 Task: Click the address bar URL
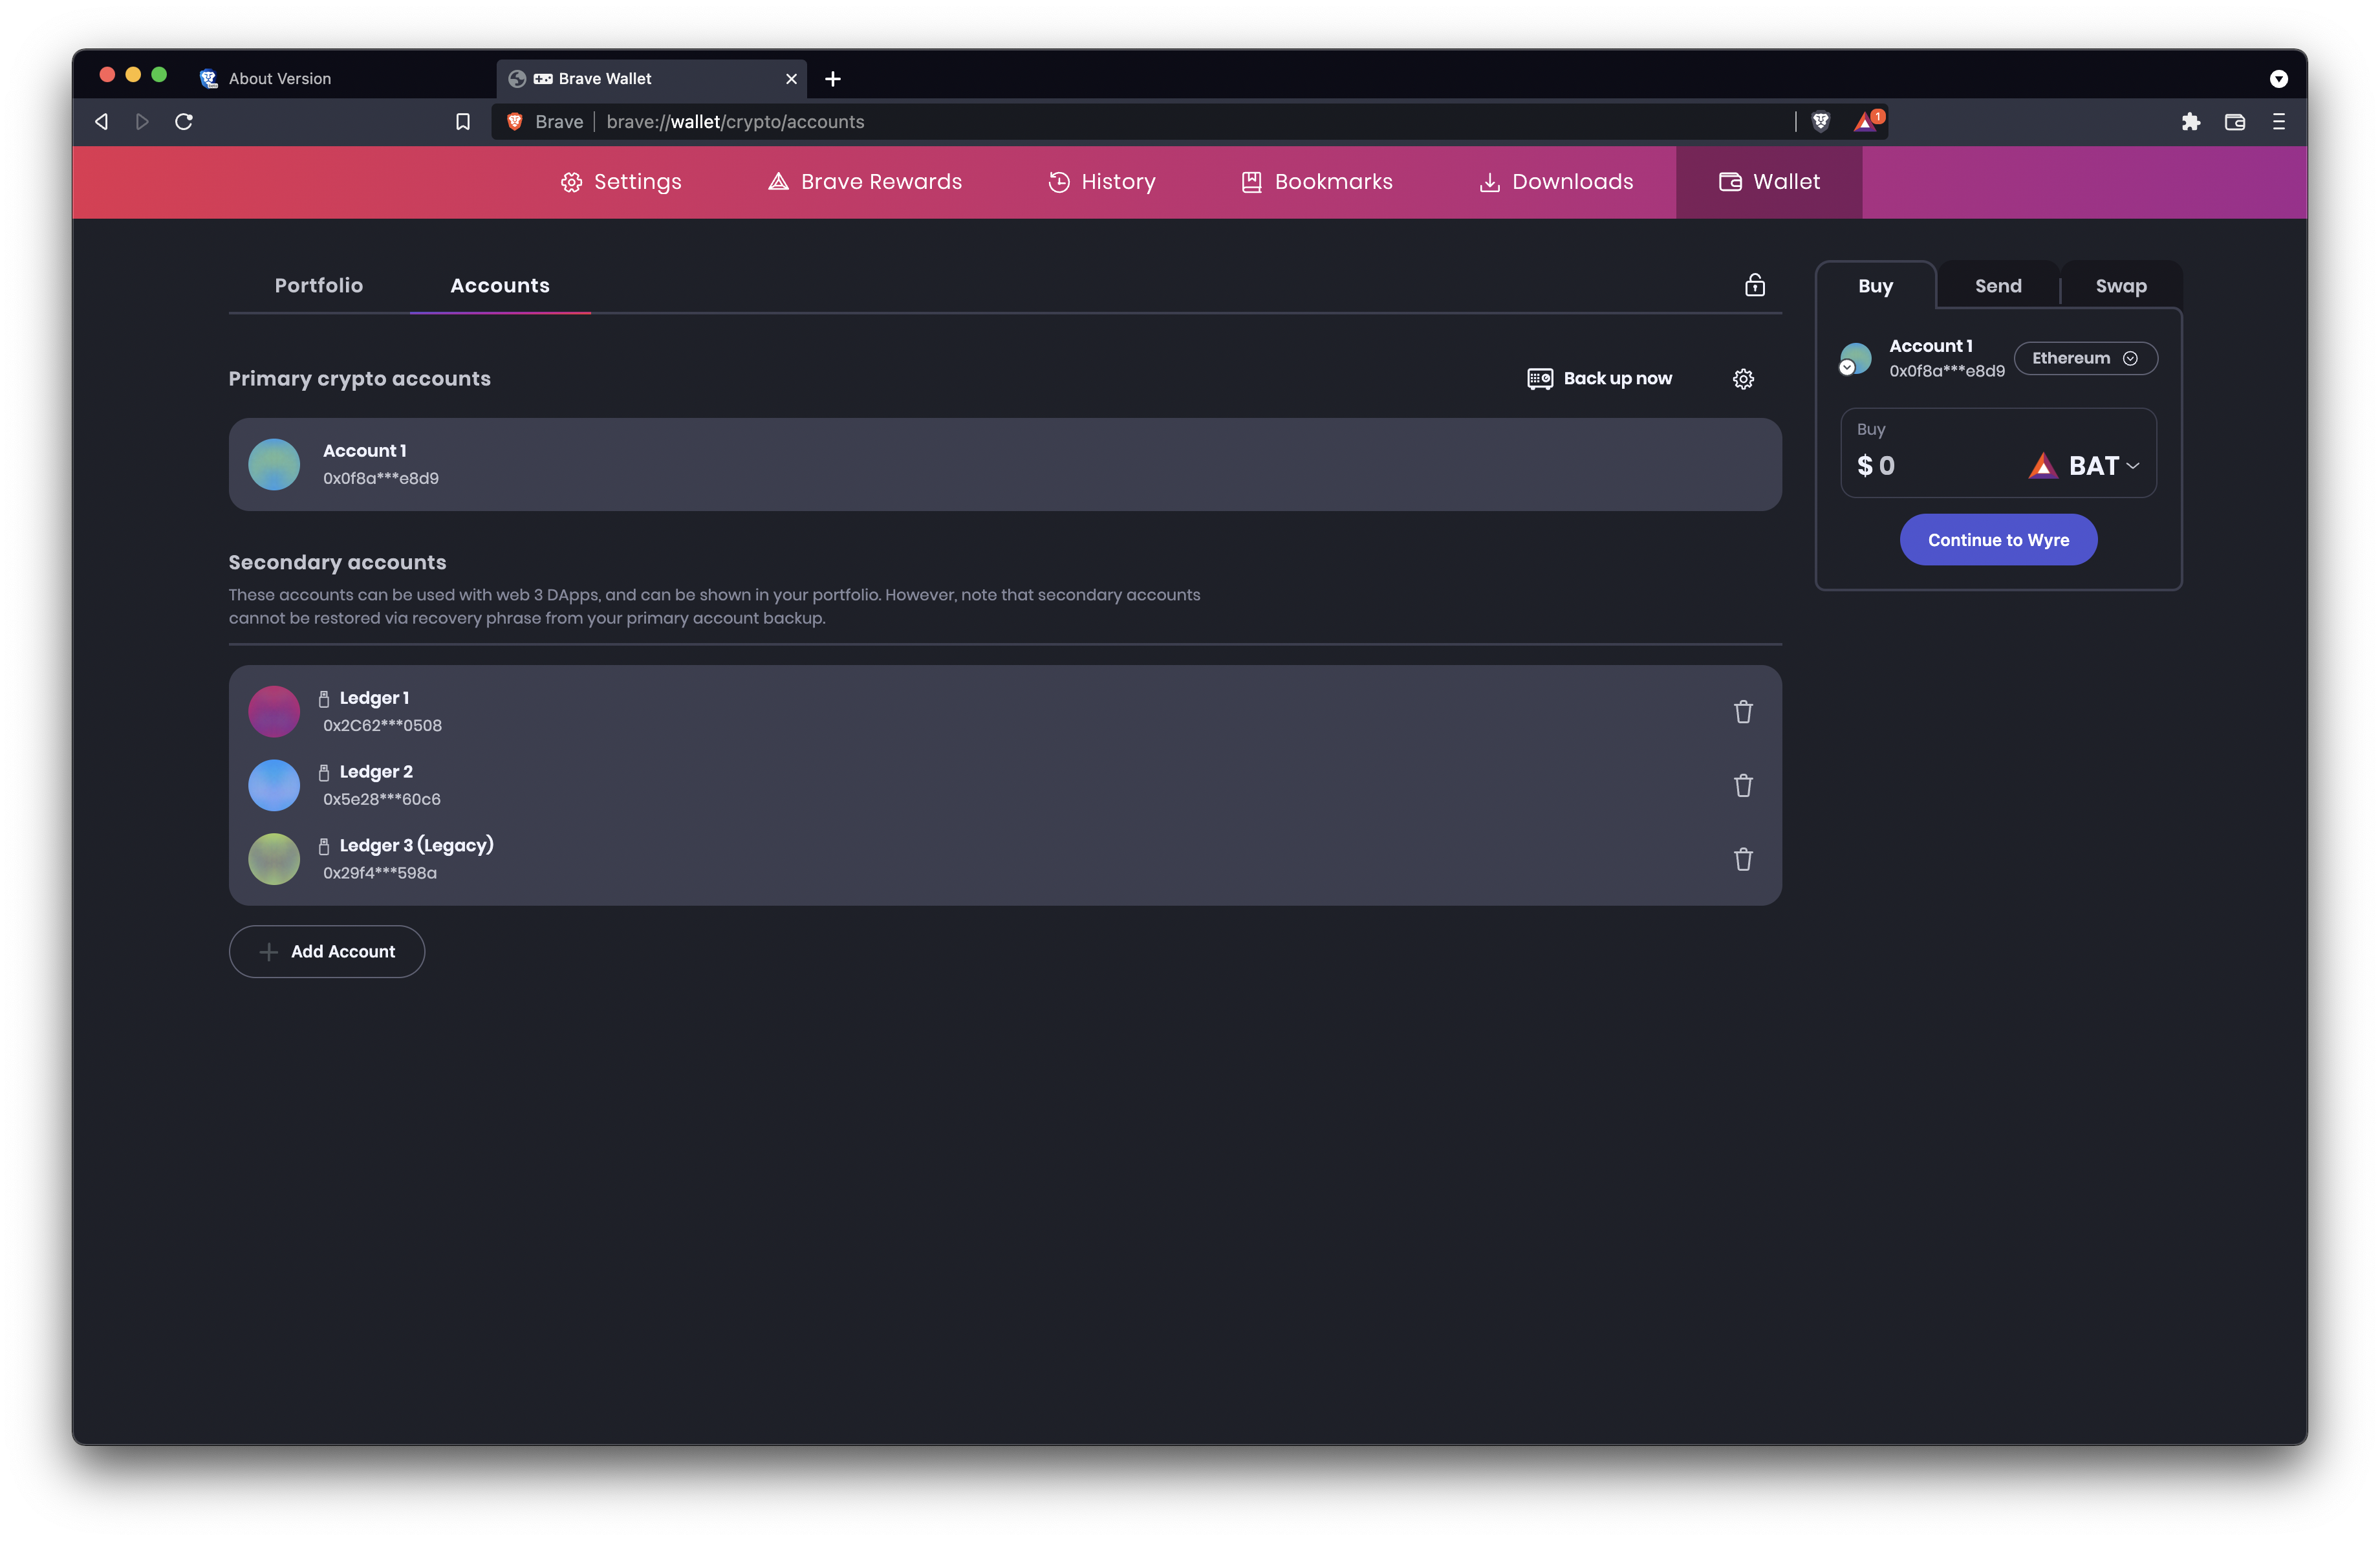point(735,122)
